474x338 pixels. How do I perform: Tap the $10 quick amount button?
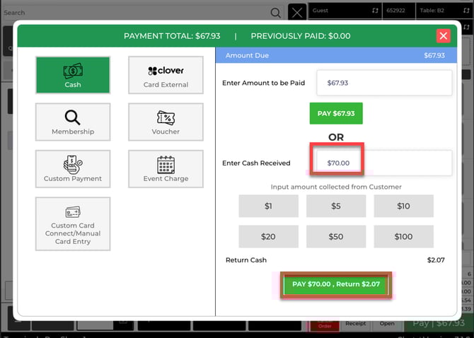pos(403,206)
